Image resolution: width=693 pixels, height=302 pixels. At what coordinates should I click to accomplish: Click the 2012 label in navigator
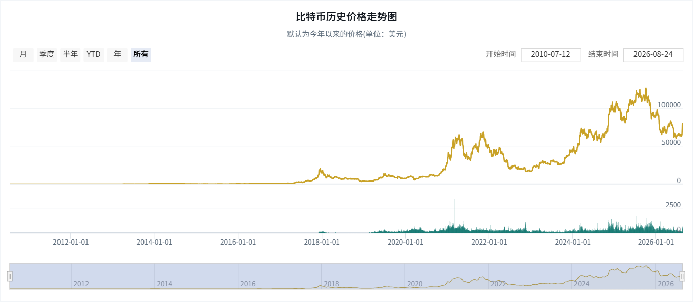[81, 284]
